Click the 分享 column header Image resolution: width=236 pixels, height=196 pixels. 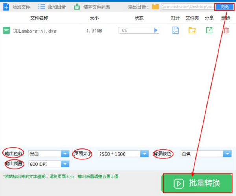tap(209, 18)
